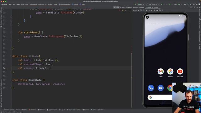201x113 pixels.
Task: Collapse startGame function fold marker at line 25
Action: [11, 32]
